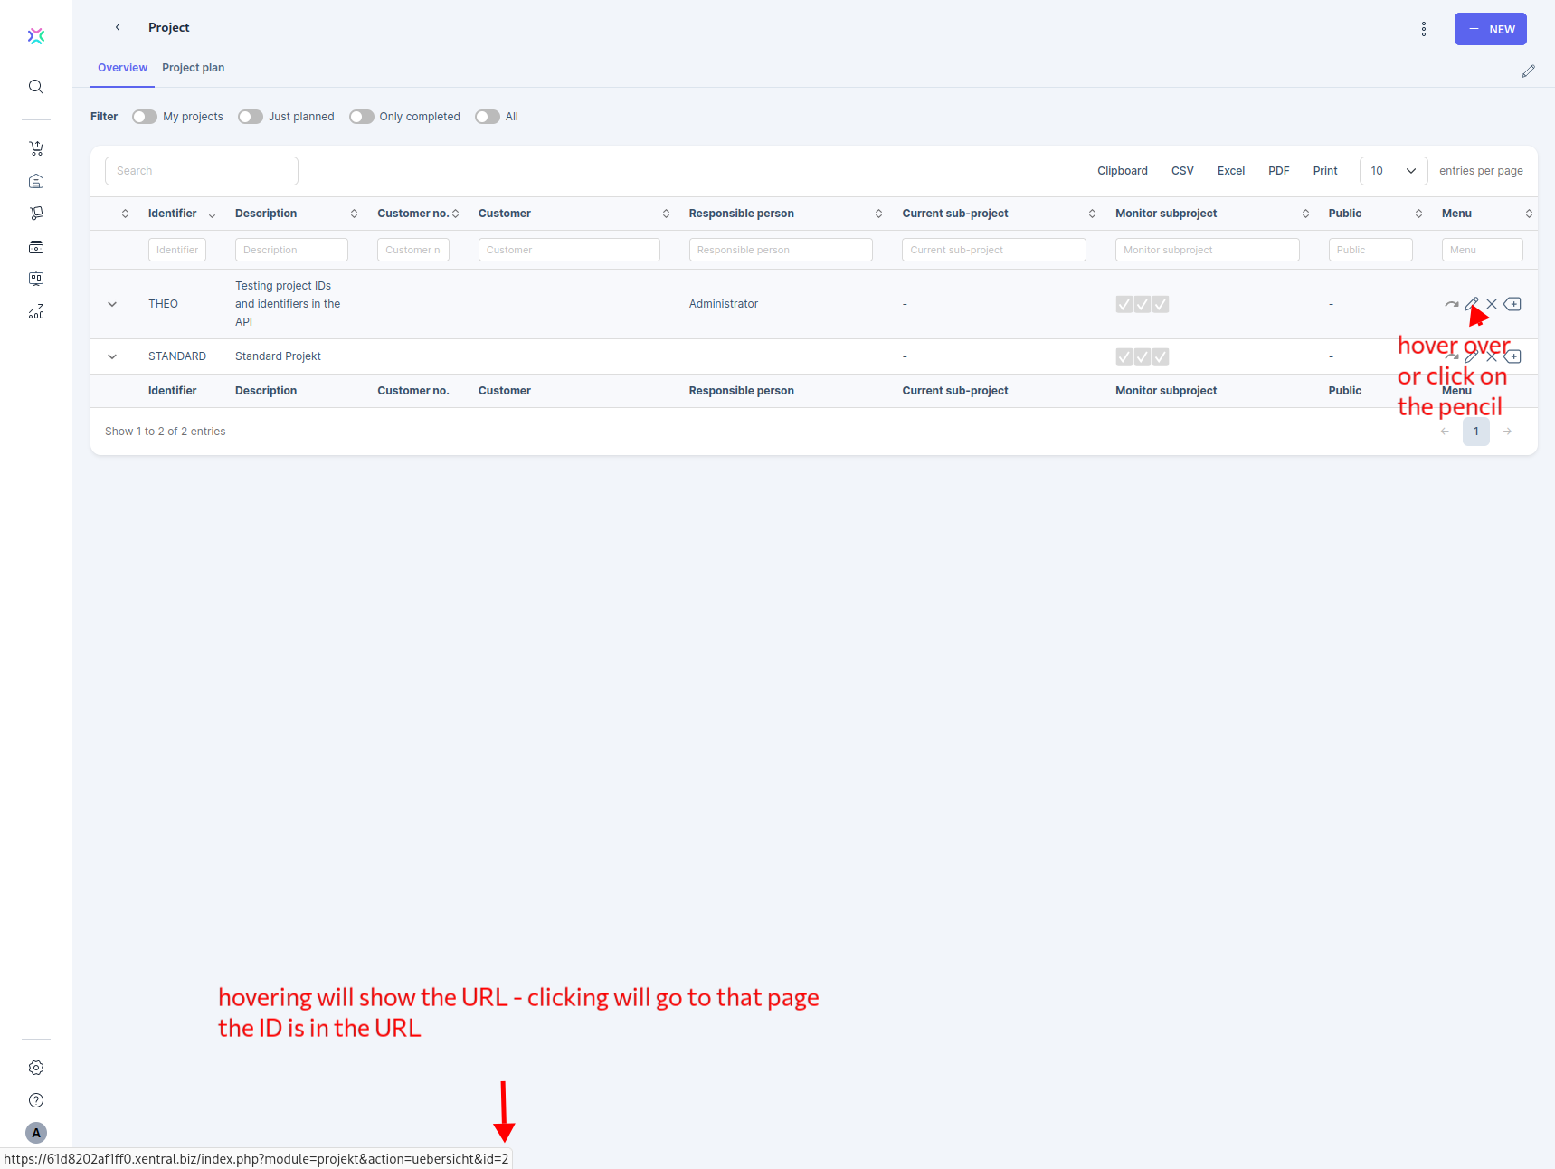Open the global search icon in sidebar
Image resolution: width=1555 pixels, height=1169 pixels.
point(36,86)
